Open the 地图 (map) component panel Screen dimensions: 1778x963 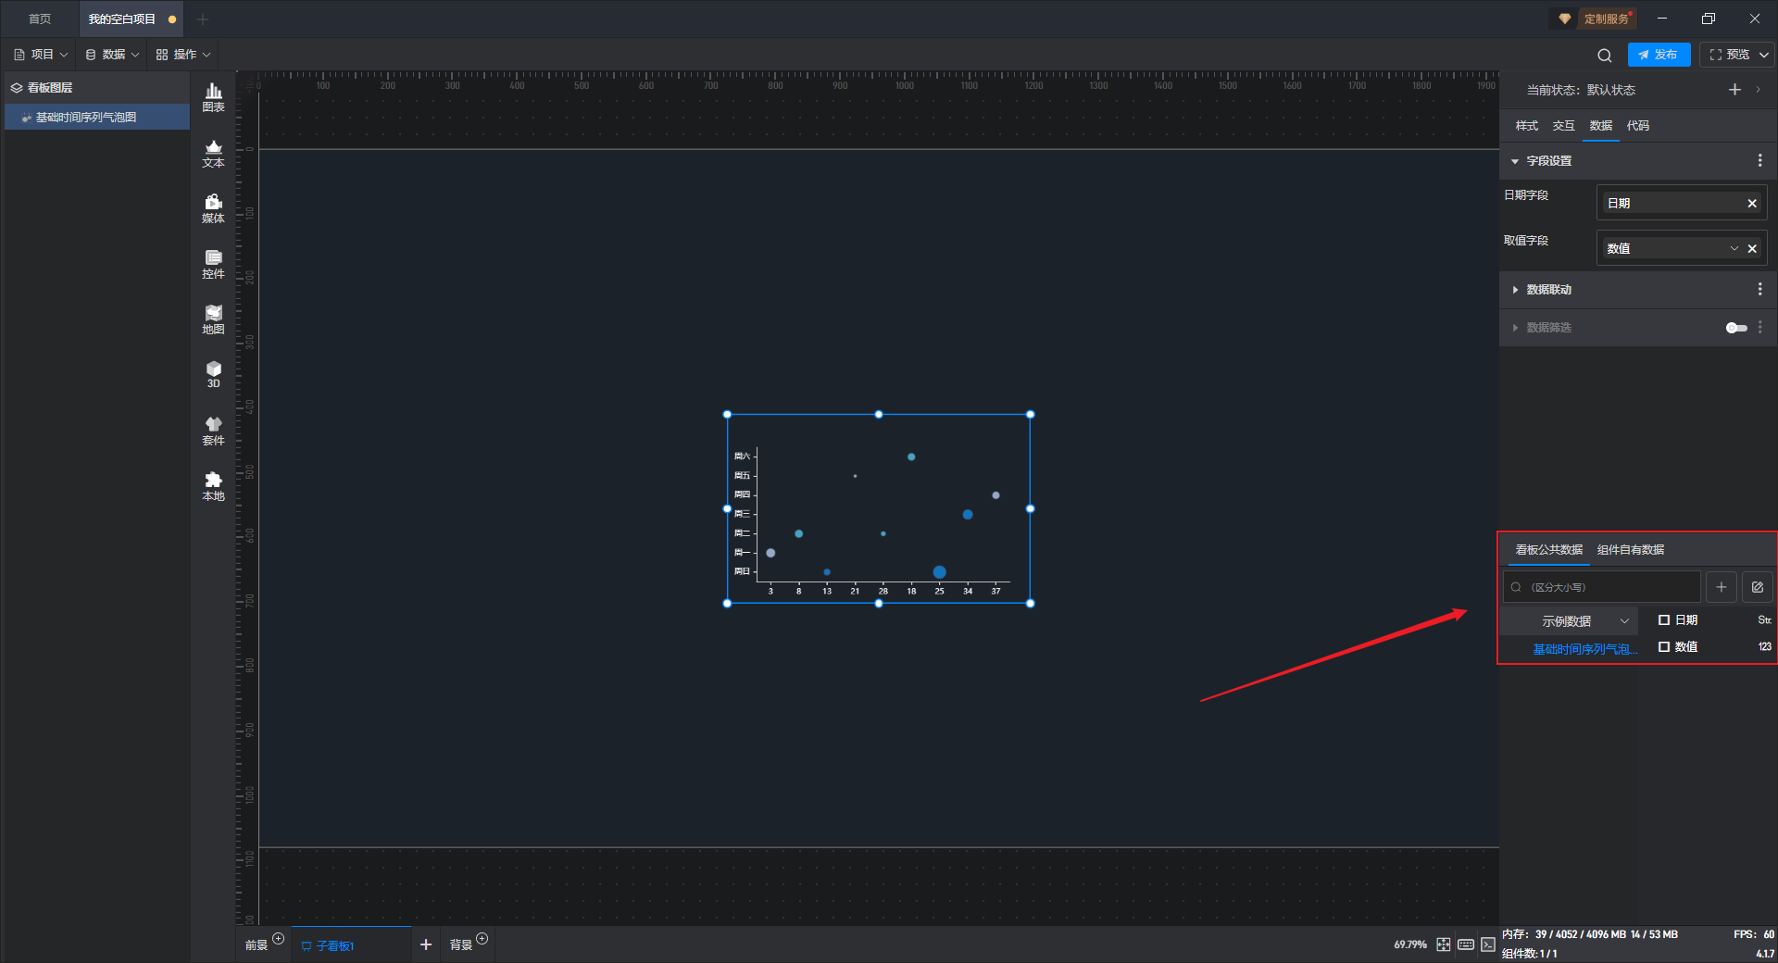coord(213,319)
